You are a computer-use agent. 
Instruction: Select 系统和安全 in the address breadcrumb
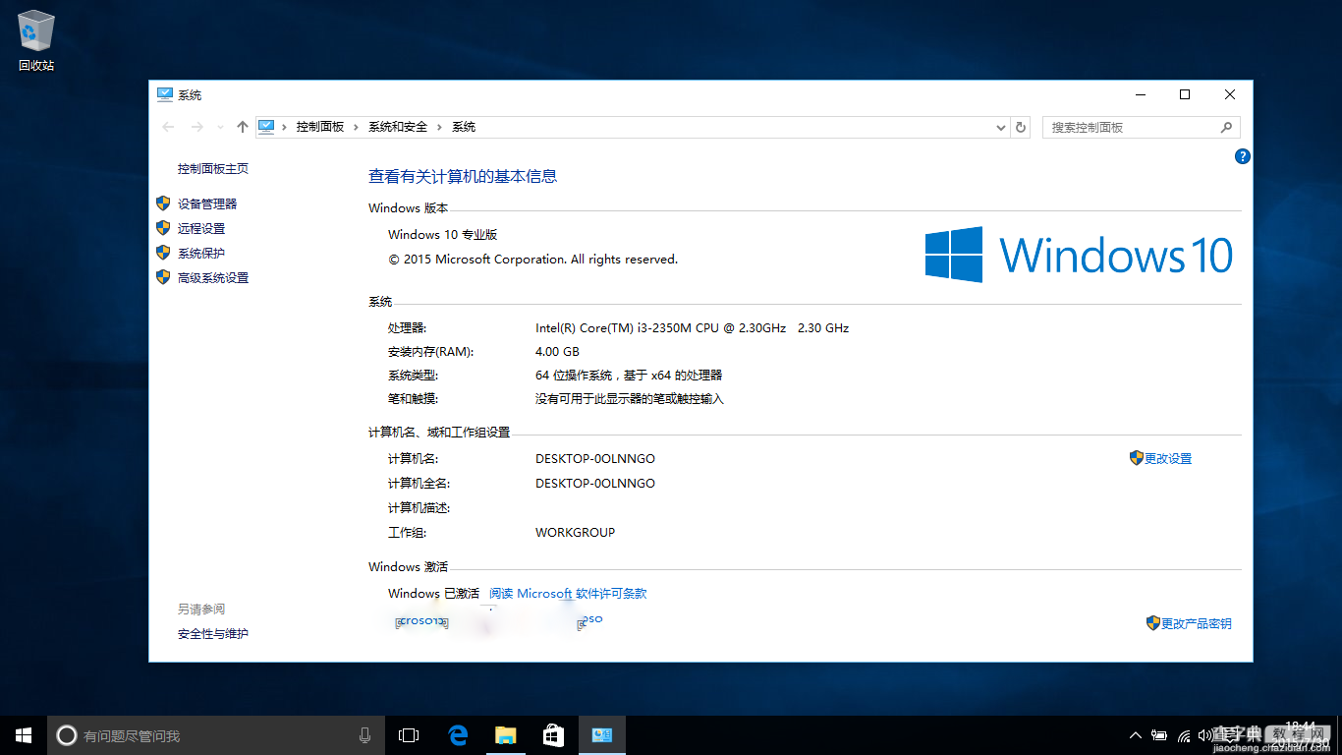[x=398, y=127]
